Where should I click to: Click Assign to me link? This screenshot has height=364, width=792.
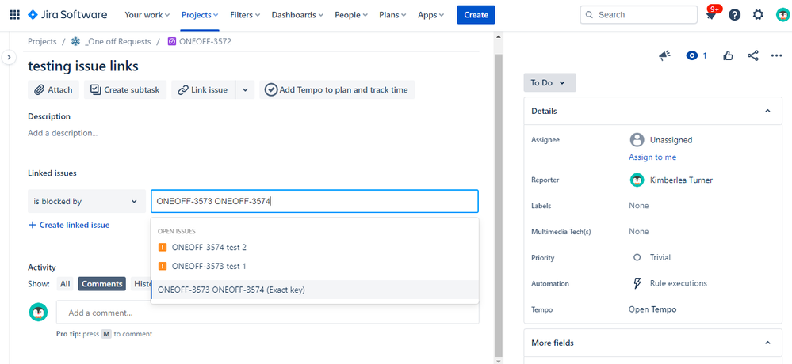pyautogui.click(x=652, y=157)
